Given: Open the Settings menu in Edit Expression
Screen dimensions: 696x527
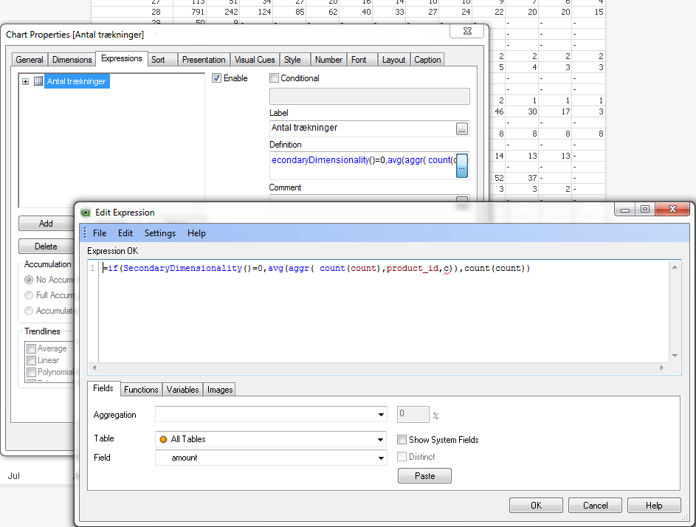Looking at the screenshot, I should pyautogui.click(x=159, y=233).
